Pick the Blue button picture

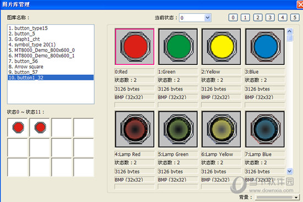pos(265,47)
